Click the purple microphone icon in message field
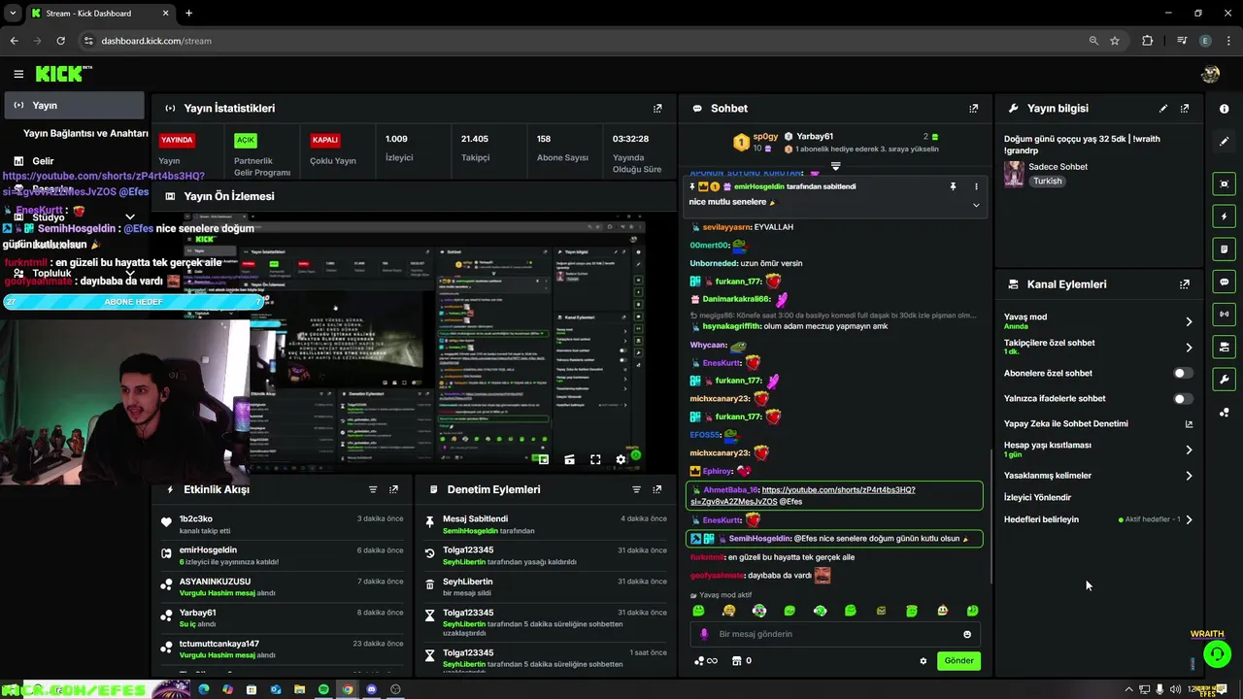 [x=704, y=634]
